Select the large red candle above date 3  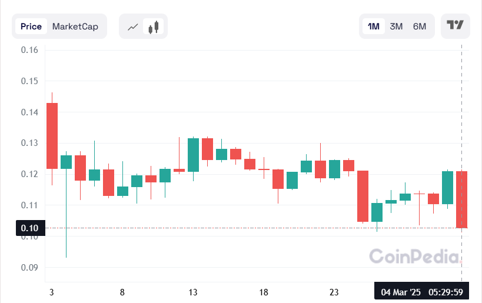coord(52,136)
